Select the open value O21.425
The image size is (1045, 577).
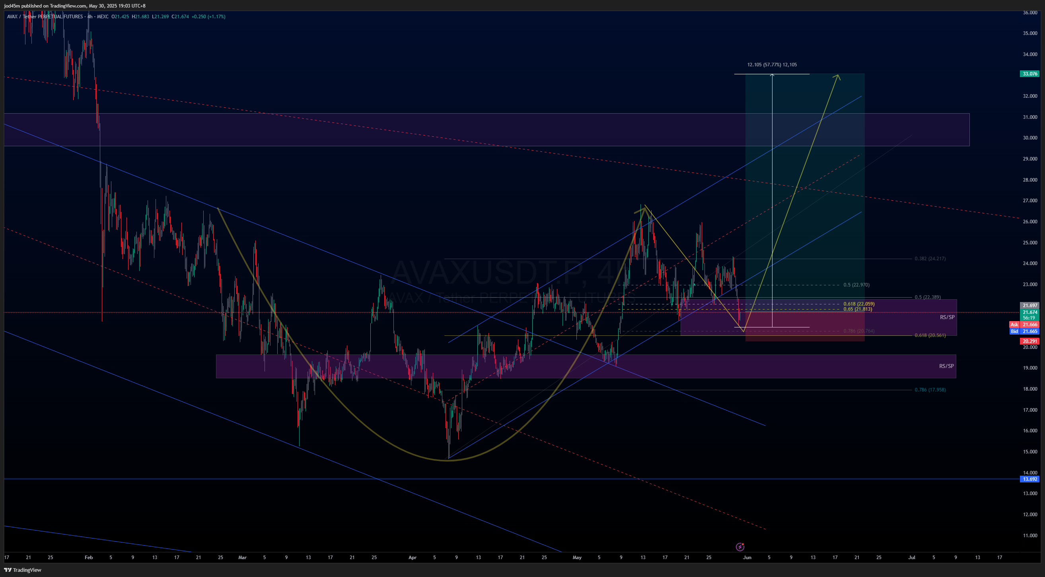(x=120, y=17)
